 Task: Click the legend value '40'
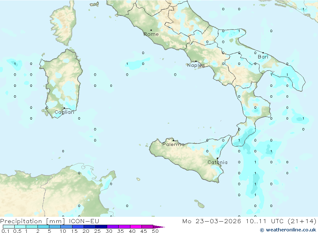pos(132,231)
